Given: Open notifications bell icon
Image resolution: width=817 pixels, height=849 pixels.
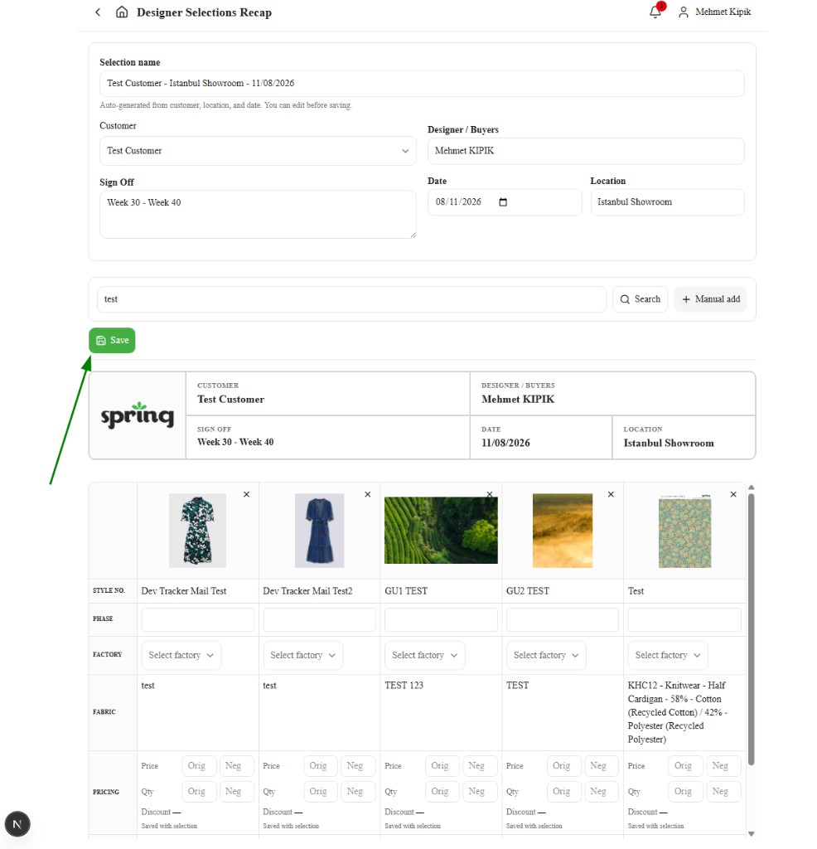Looking at the screenshot, I should 655,12.
